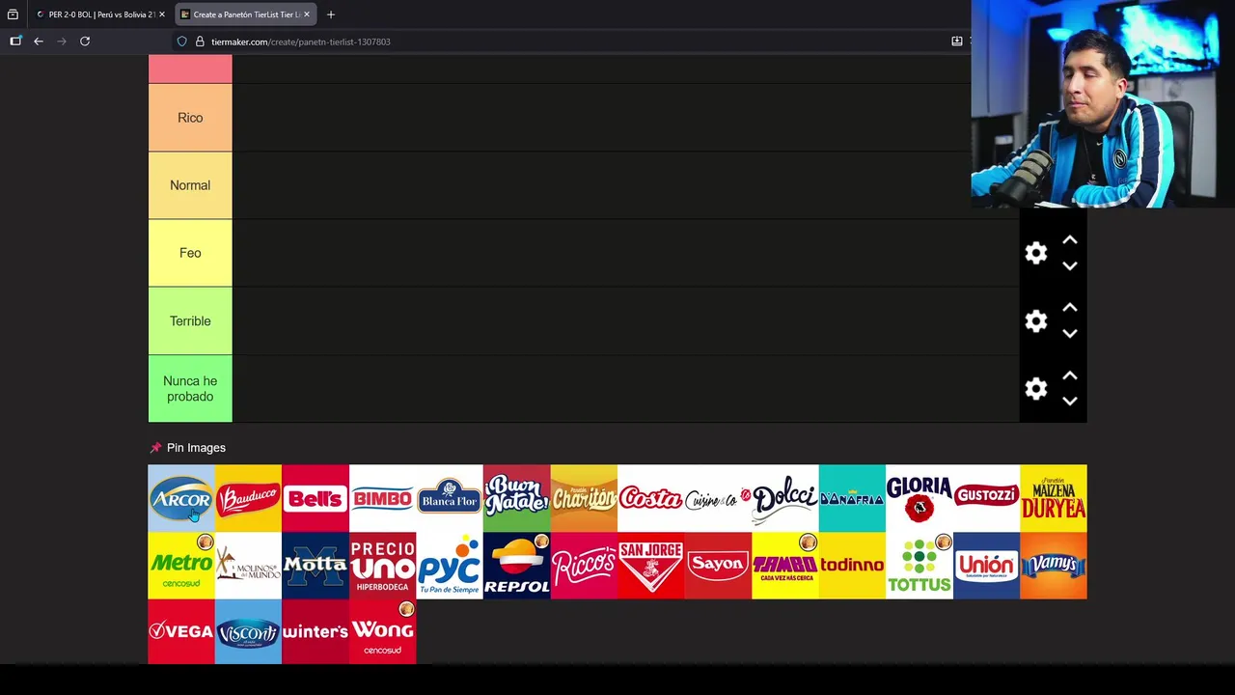Click the Normal tier label
The width and height of the screenshot is (1235, 695).
pyautogui.click(x=190, y=185)
